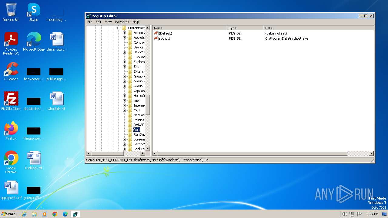Click the volume icon in system tray

pos(344,214)
